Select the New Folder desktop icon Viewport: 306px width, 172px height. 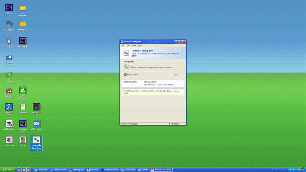coord(23,26)
